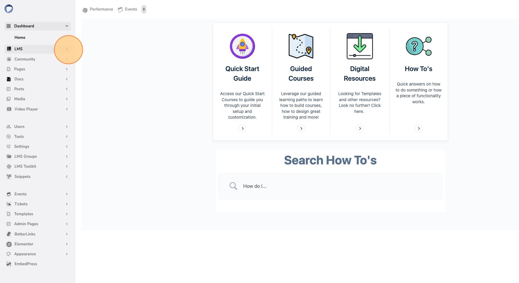Click the LMS Toolkit icon
519x283 pixels.
coord(9,166)
